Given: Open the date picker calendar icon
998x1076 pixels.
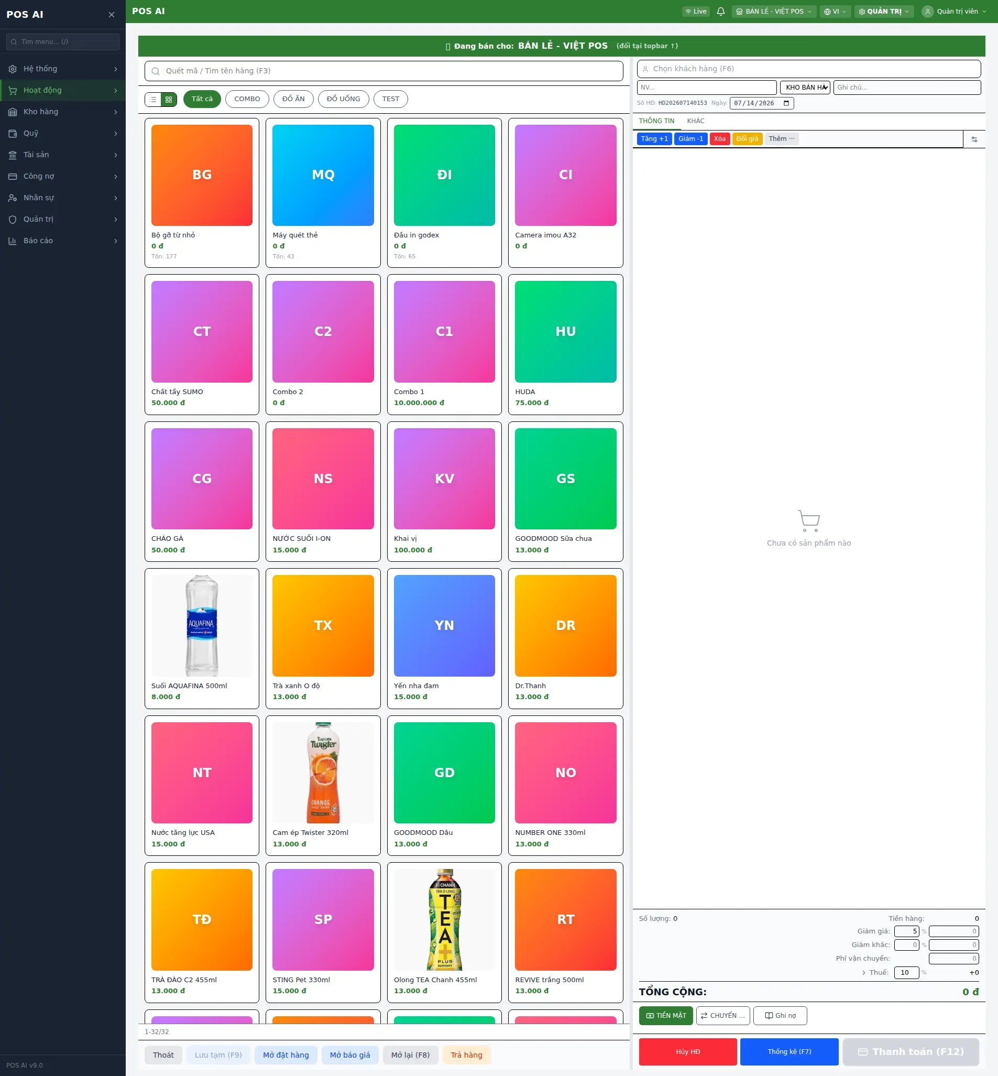Looking at the screenshot, I should pyautogui.click(x=786, y=103).
